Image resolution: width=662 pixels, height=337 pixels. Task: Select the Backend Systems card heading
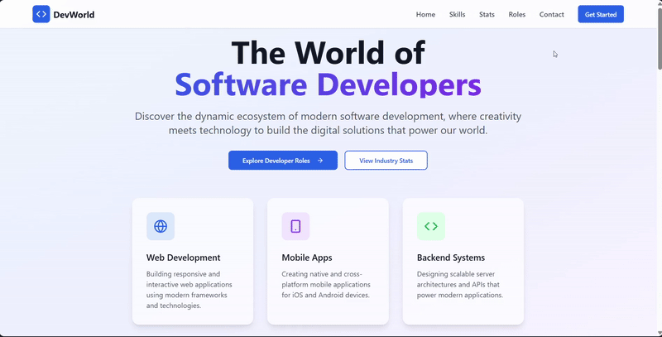451,258
